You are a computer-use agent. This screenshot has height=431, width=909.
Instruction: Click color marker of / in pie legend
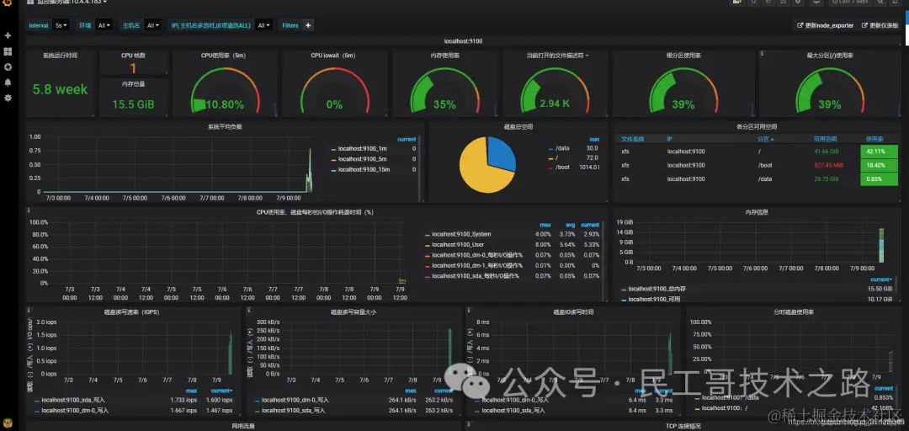coord(550,157)
